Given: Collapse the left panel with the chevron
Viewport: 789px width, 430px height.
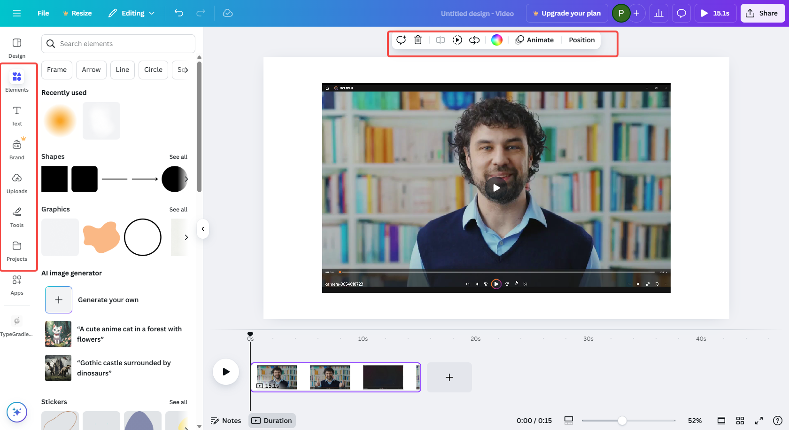Looking at the screenshot, I should pos(202,229).
